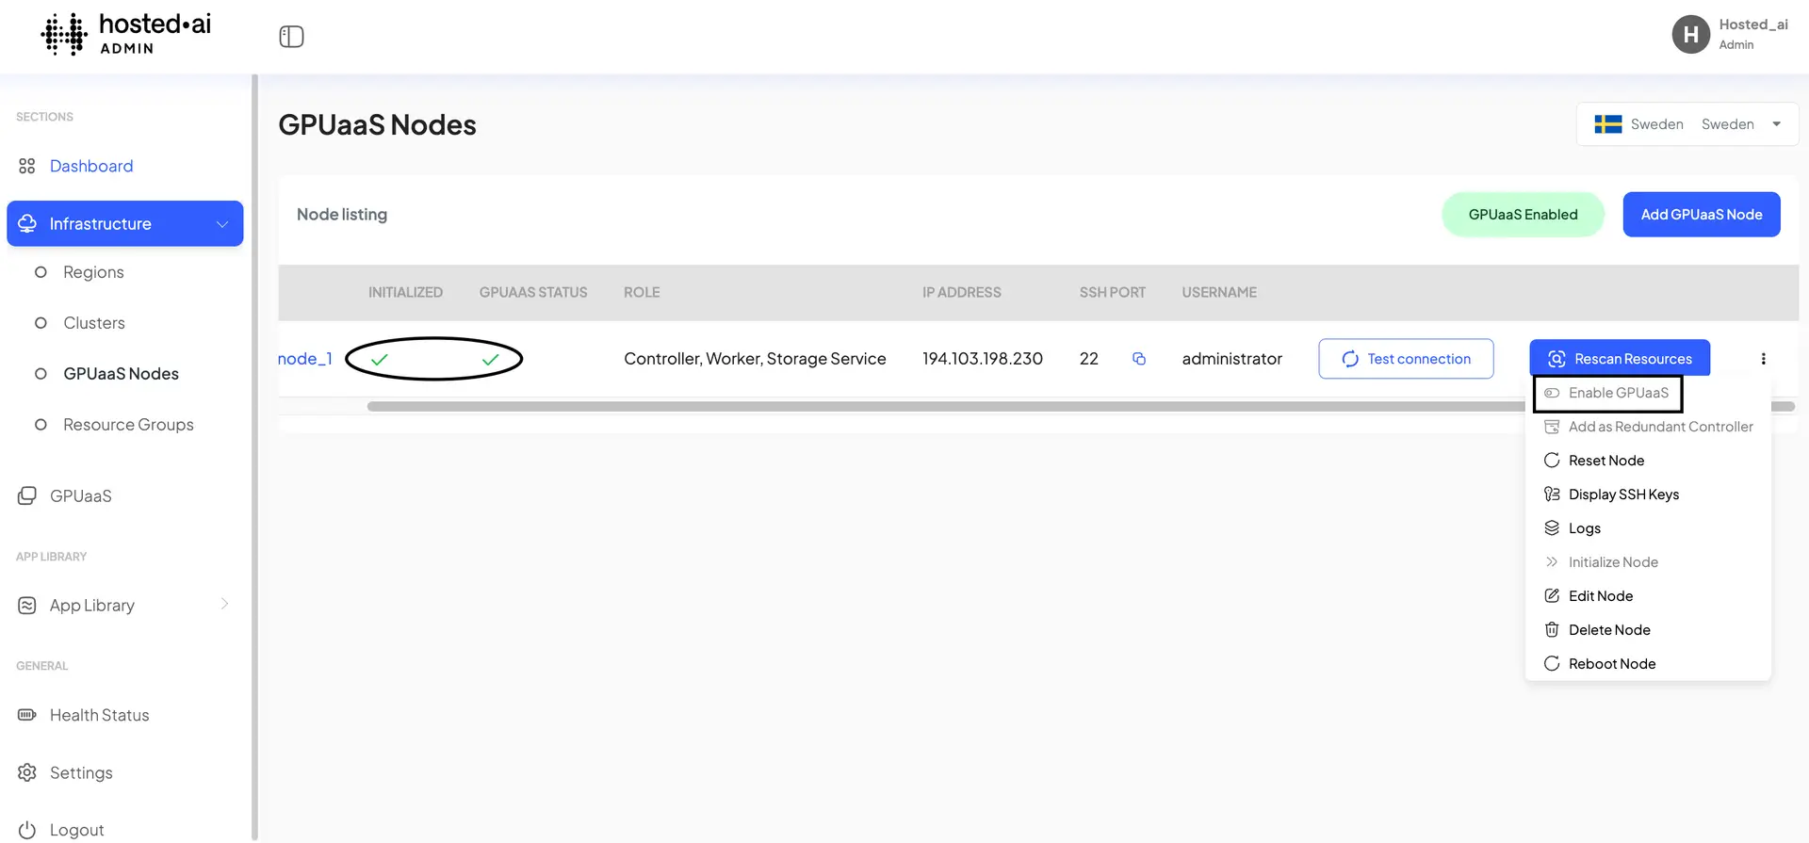1809x843 pixels.
Task: Click the GPUAAS STATUS column header
Action: pyautogui.click(x=533, y=293)
